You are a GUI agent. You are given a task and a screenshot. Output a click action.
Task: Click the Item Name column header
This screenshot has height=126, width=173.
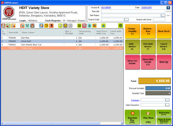[x=42, y=32]
